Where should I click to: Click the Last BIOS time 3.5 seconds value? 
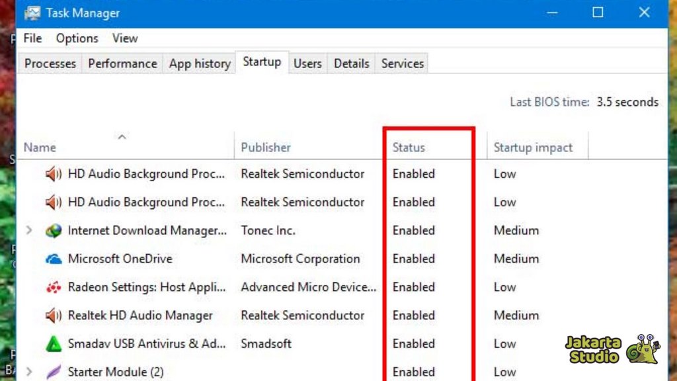(x=627, y=103)
